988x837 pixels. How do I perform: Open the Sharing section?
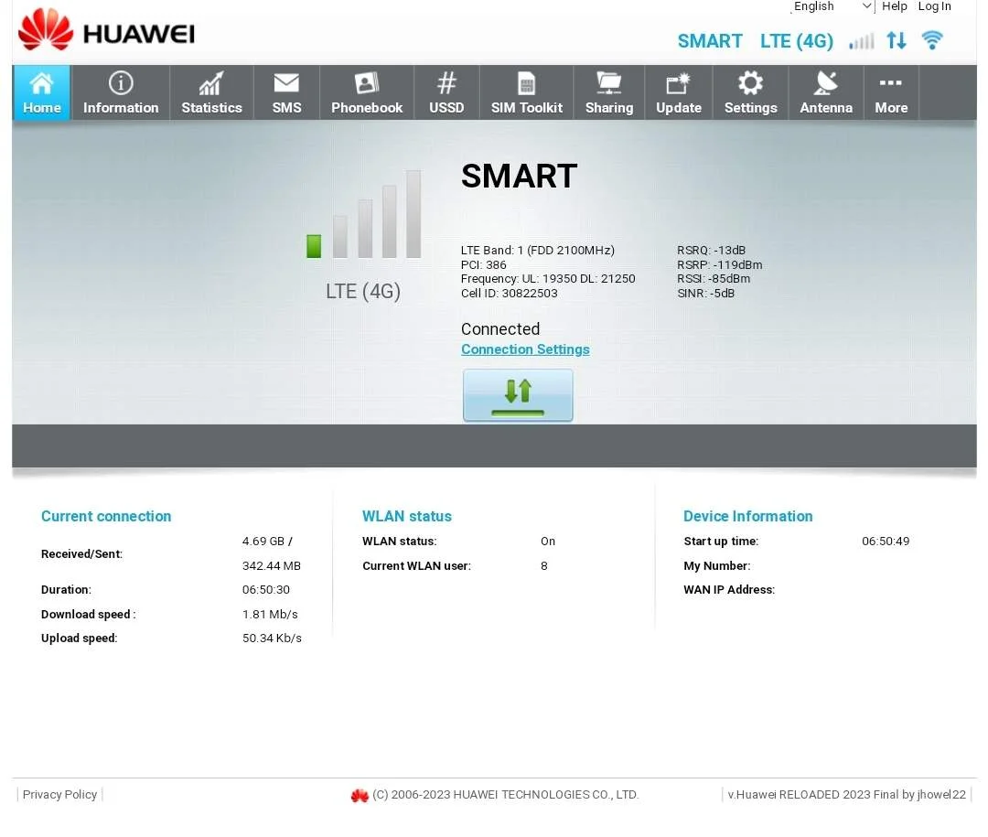coord(609,92)
